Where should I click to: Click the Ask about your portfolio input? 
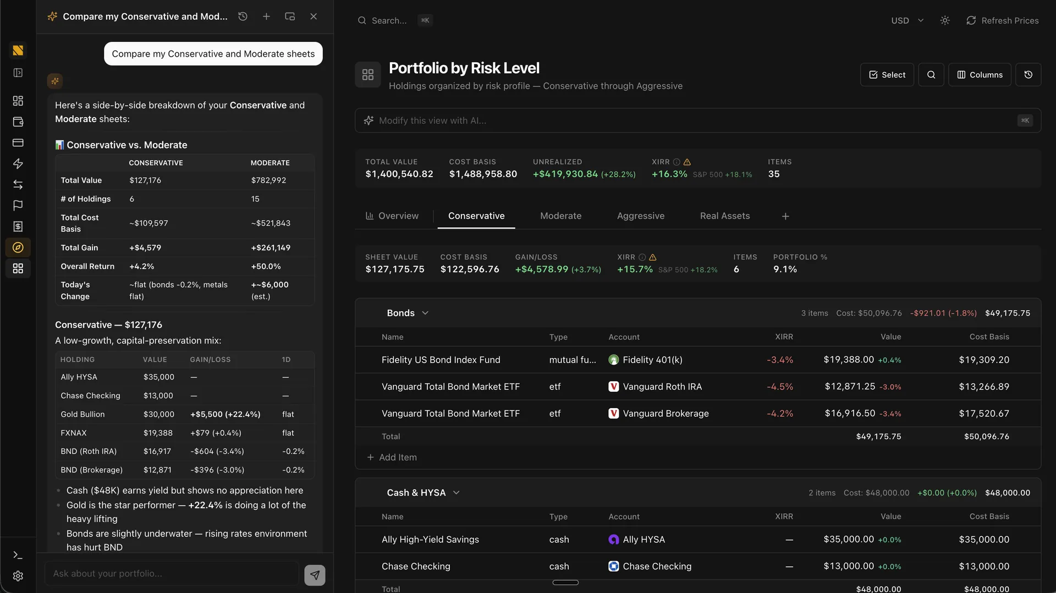coord(172,574)
